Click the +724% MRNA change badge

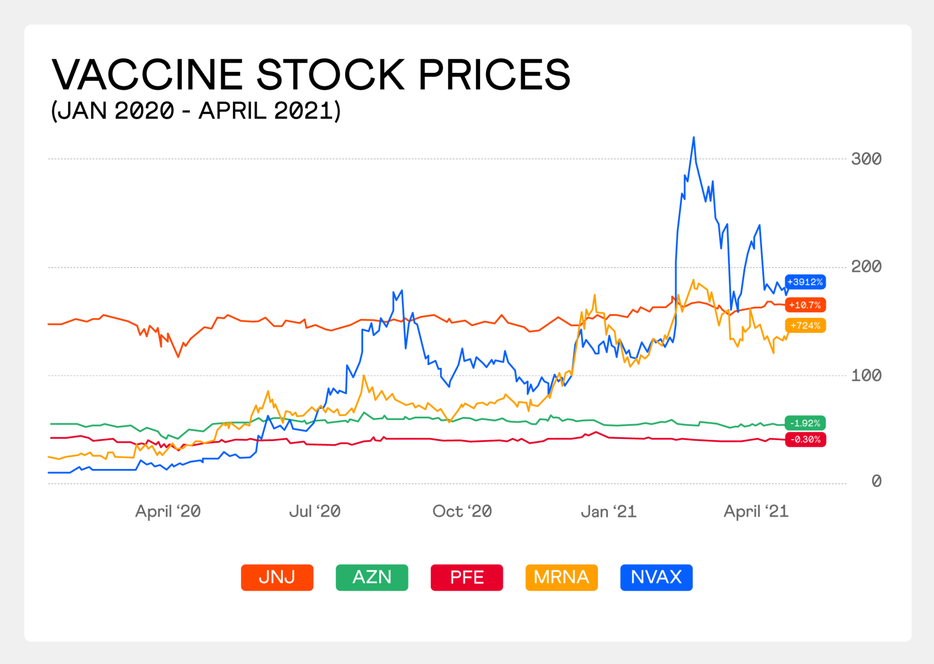point(805,325)
